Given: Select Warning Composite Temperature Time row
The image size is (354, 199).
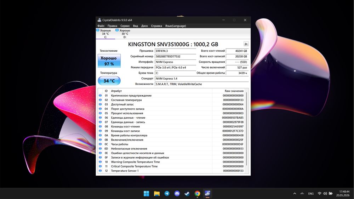Looking at the screenshot, I should (x=171, y=162).
